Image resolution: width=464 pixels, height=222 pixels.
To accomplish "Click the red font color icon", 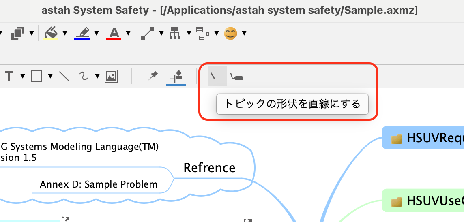I will pos(114,33).
